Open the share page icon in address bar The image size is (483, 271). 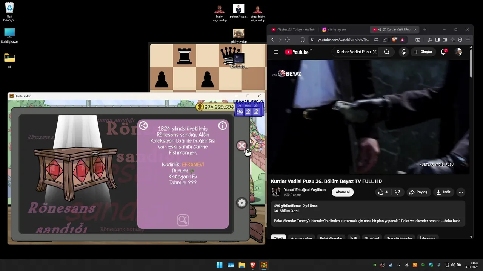(x=385, y=40)
